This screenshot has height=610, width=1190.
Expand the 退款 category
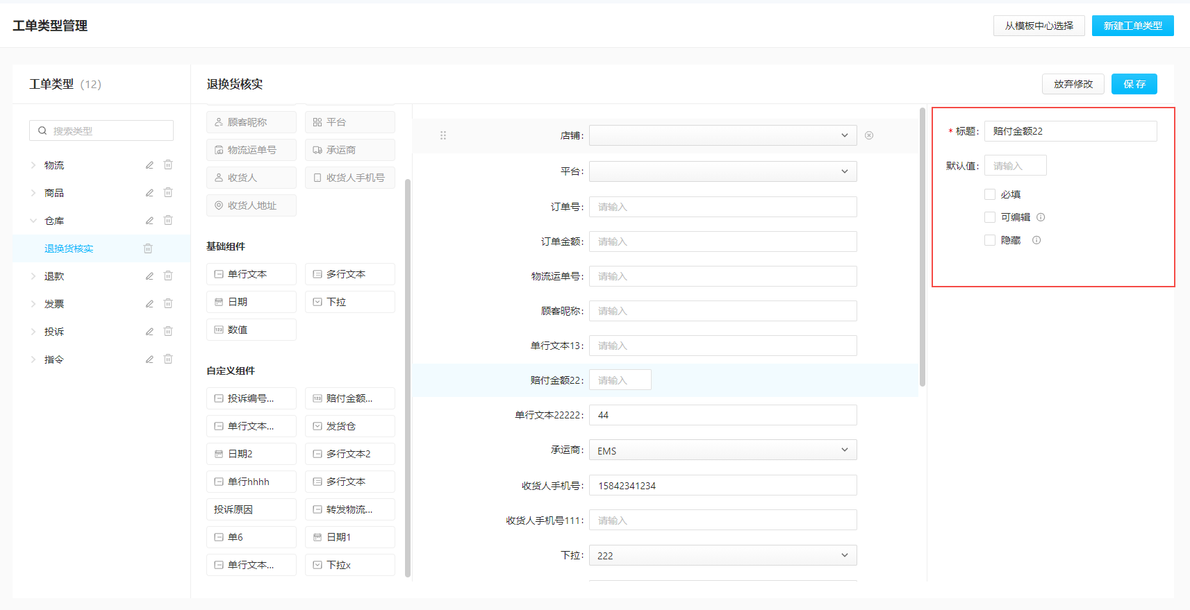33,276
